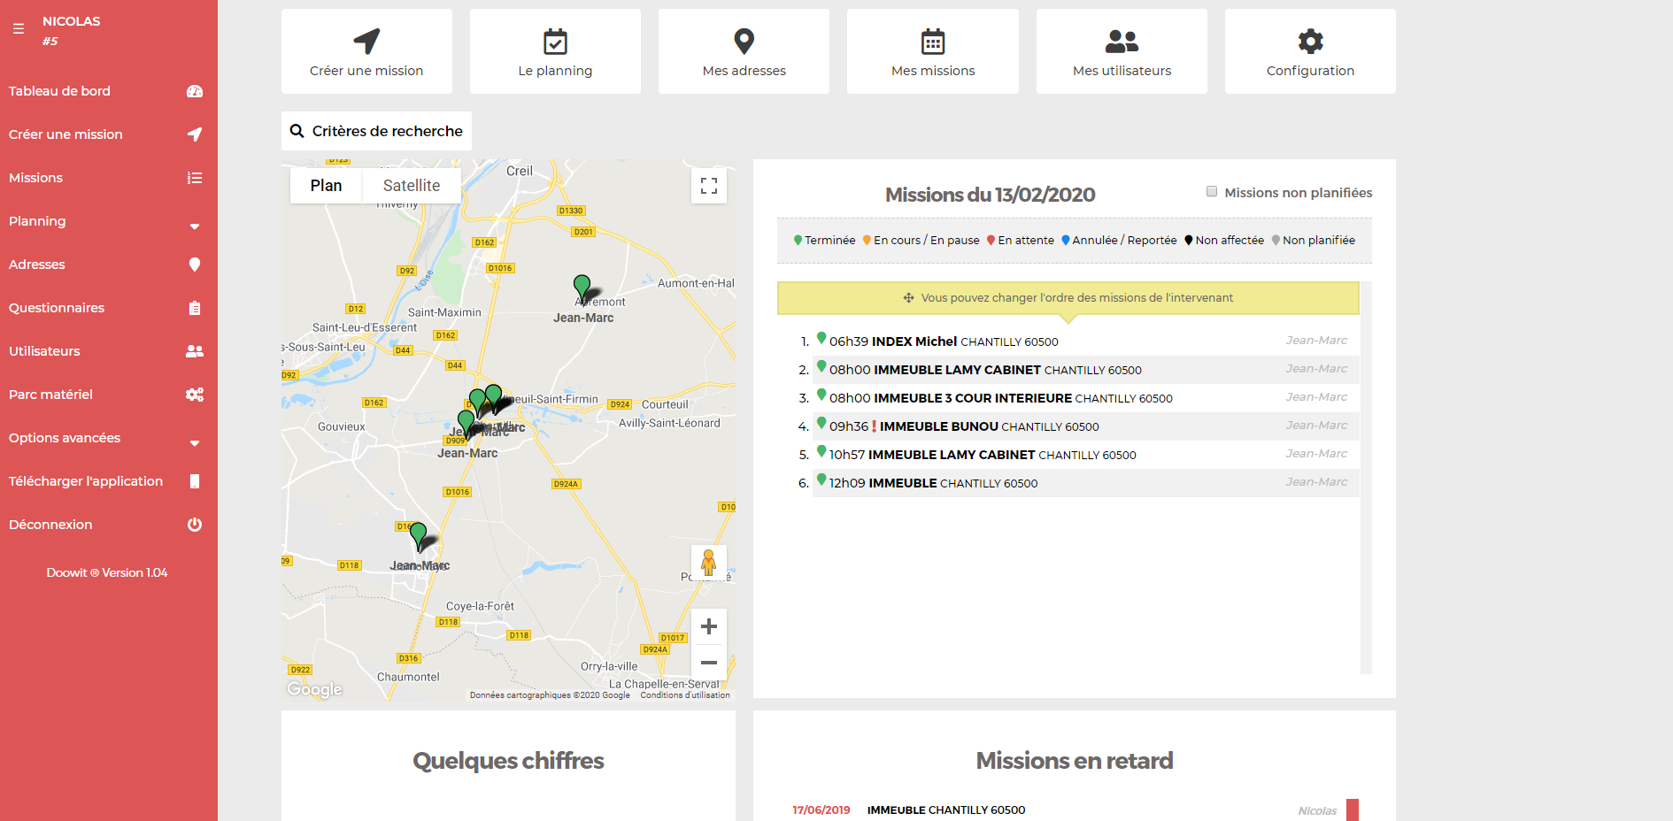
Task: Click Déconnexion to log out
Action: [50, 525]
